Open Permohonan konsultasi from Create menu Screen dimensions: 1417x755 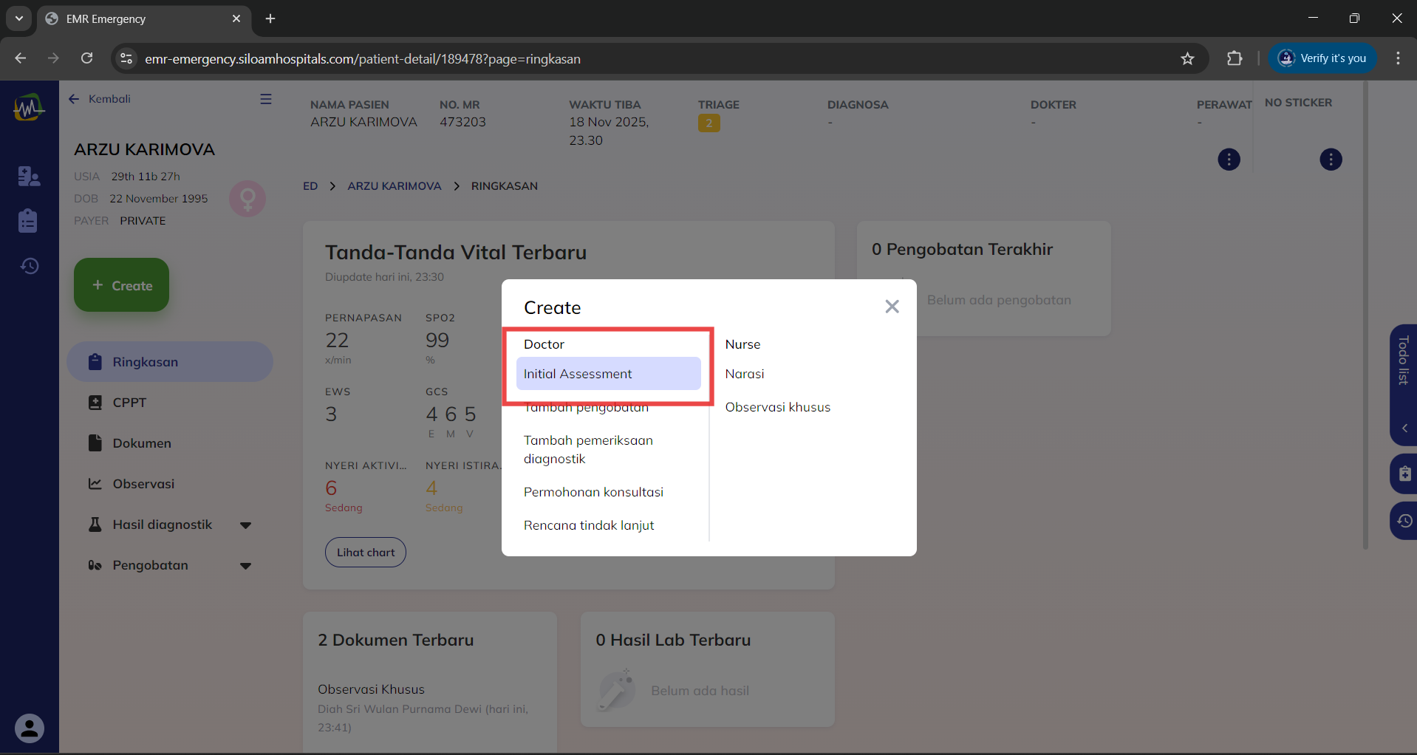[x=593, y=492]
